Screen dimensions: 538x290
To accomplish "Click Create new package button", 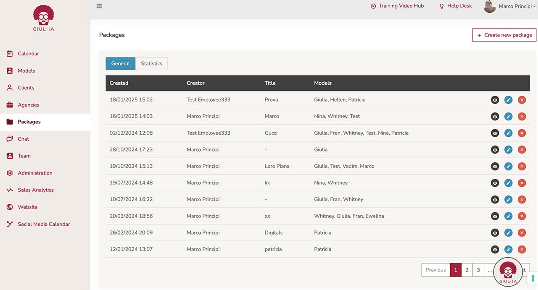I will (x=504, y=35).
